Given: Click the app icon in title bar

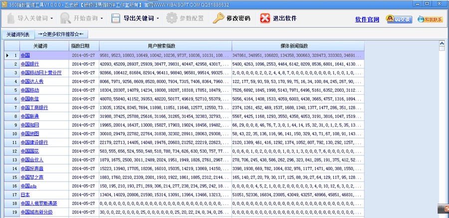Looking at the screenshot, I should [4, 4].
